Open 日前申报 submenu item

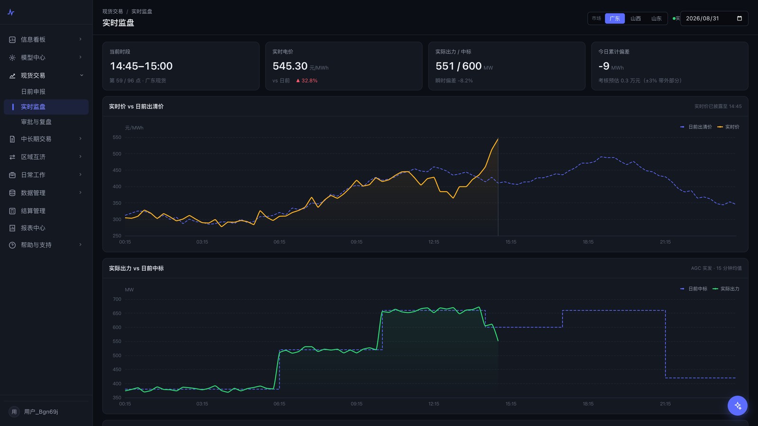tap(46, 92)
